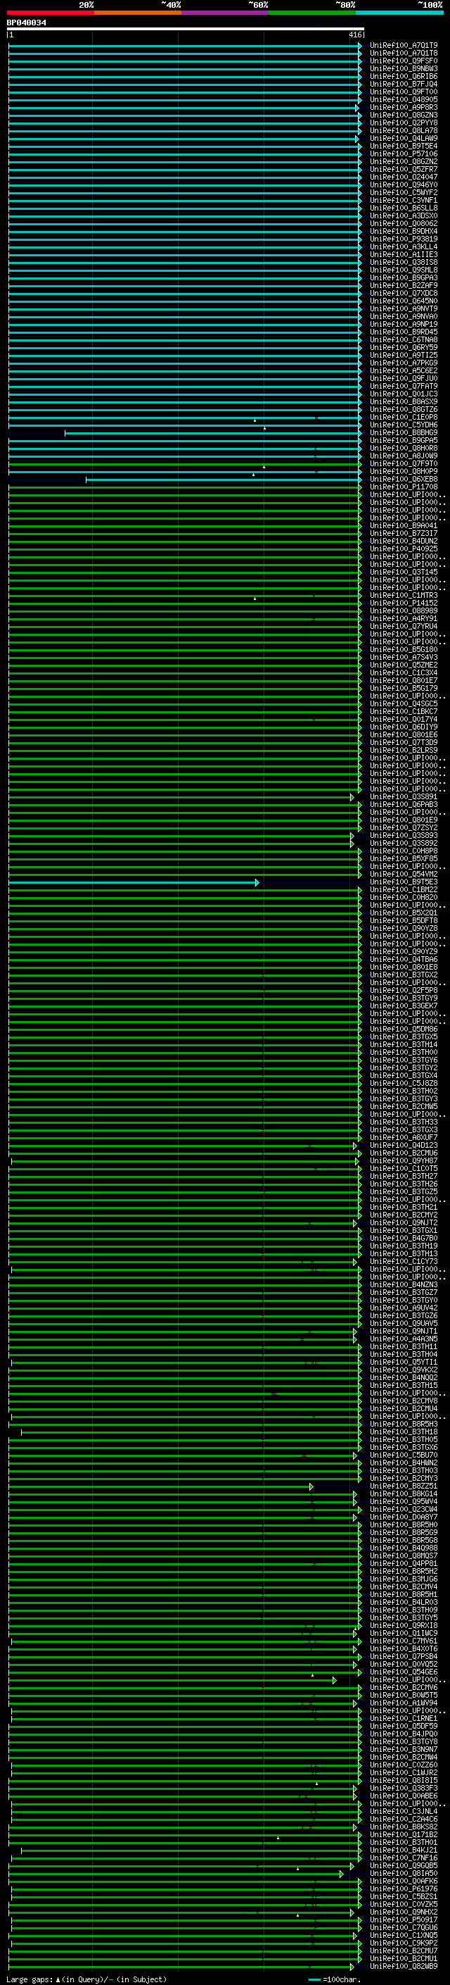Select the UniRef100_Q38IS8 label

[404, 262]
